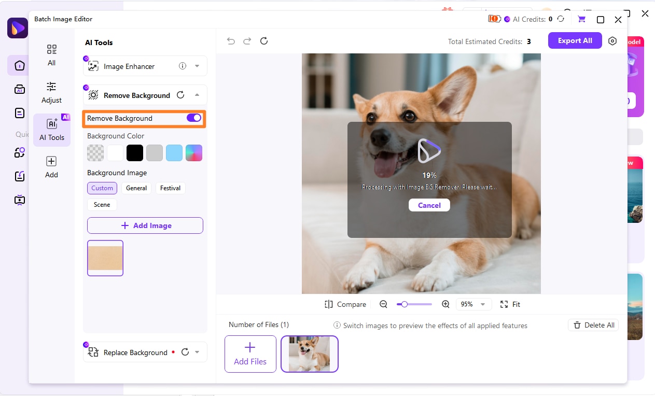Choose the black background color swatch

tap(135, 153)
